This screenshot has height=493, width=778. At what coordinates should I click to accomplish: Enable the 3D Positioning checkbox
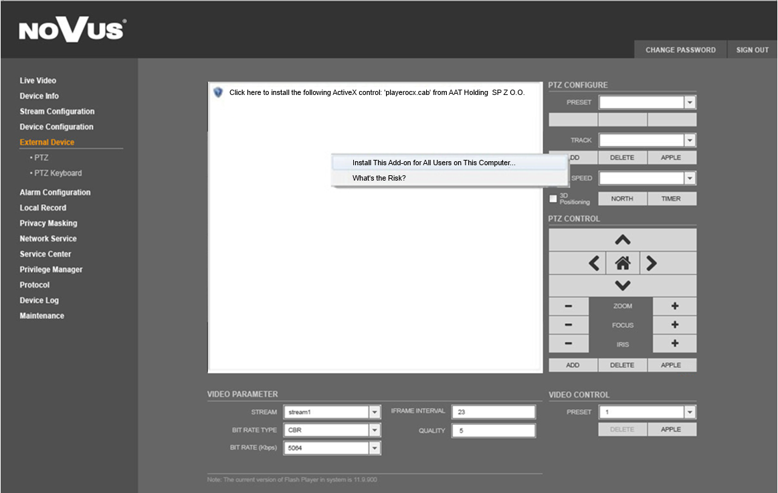click(553, 199)
